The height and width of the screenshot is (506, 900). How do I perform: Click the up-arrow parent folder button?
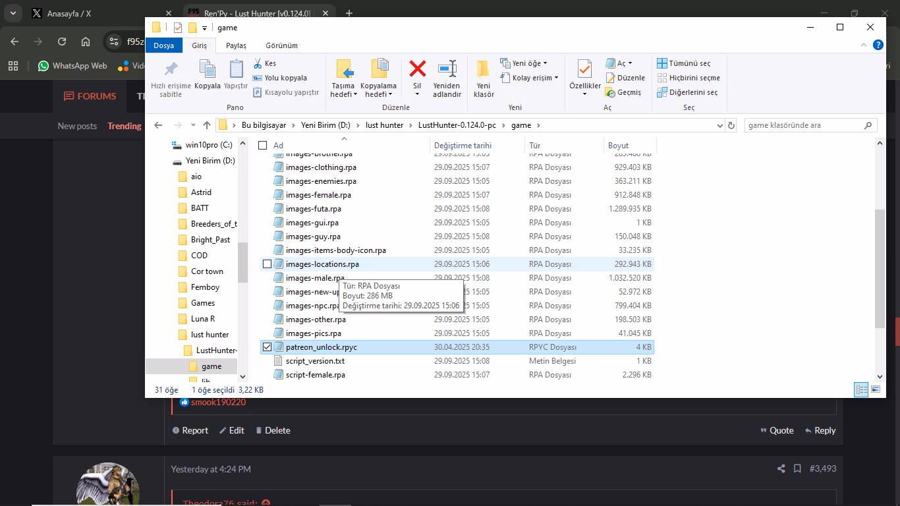click(207, 125)
